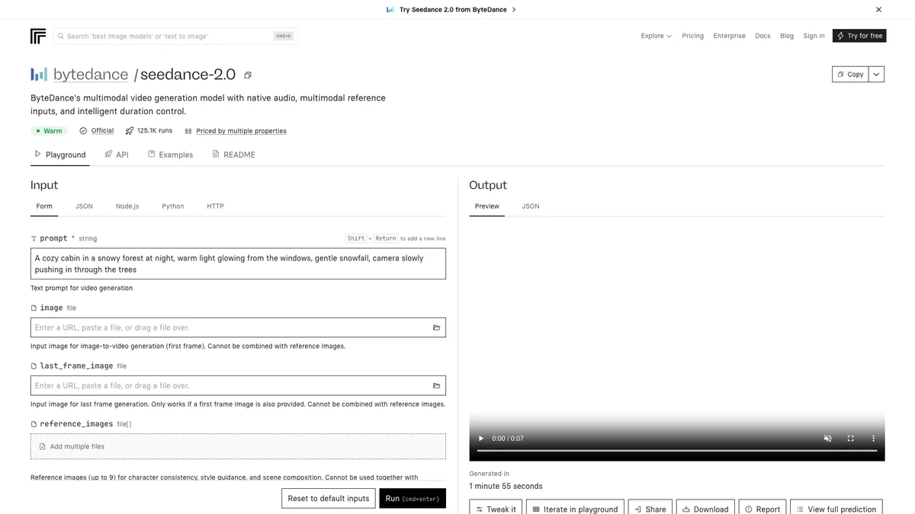Select the HTTP input tab
The image size is (915, 514).
[x=216, y=206]
